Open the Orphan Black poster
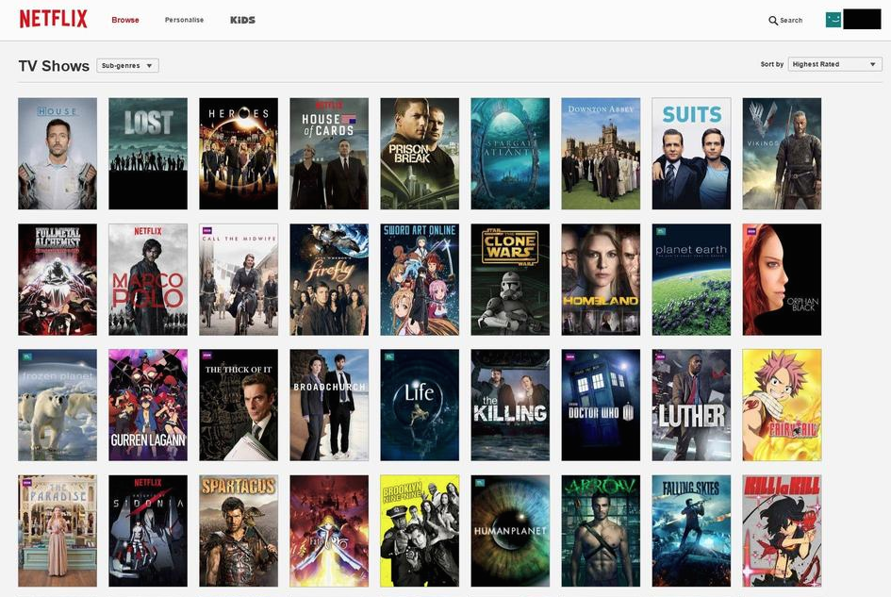This screenshot has width=891, height=597. tap(782, 279)
